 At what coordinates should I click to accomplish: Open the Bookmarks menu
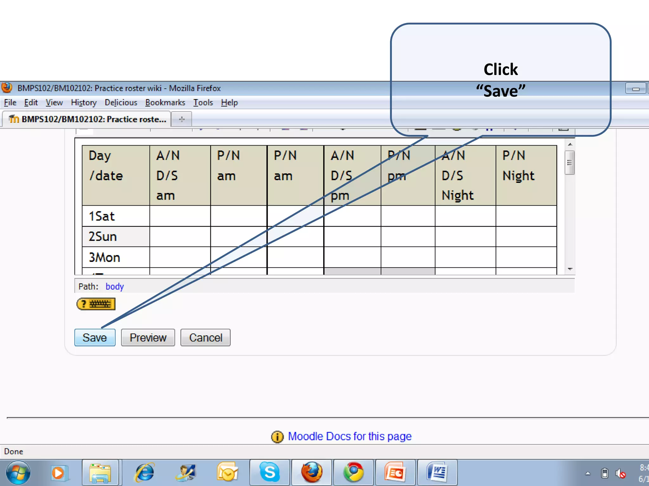point(165,103)
